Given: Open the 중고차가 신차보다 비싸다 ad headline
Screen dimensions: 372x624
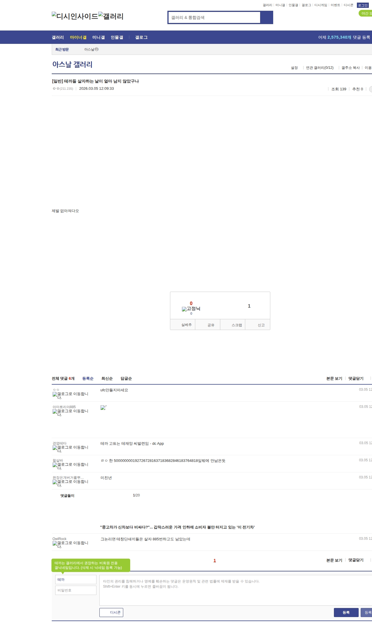Looking at the screenshot, I should 177,527.
